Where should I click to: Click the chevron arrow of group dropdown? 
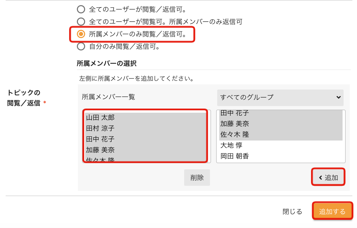click(x=338, y=98)
